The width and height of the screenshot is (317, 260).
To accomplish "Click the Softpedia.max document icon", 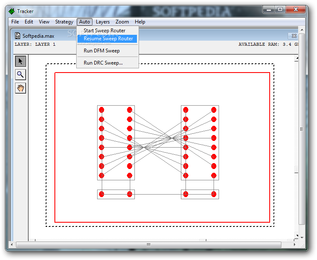I will click(x=18, y=36).
